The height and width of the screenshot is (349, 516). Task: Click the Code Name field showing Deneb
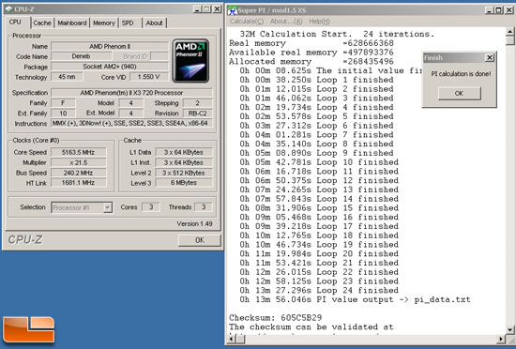[81, 56]
